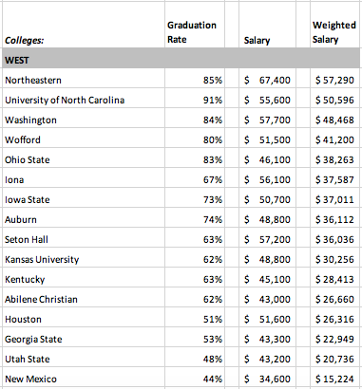Click the Graduation Rate column header

195,25
